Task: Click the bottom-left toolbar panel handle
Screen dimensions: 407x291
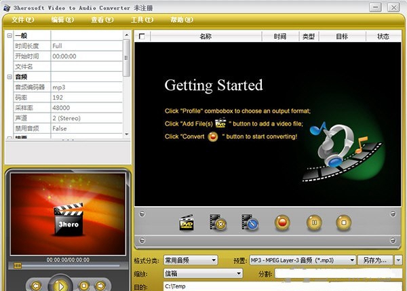Action: [142, 240]
